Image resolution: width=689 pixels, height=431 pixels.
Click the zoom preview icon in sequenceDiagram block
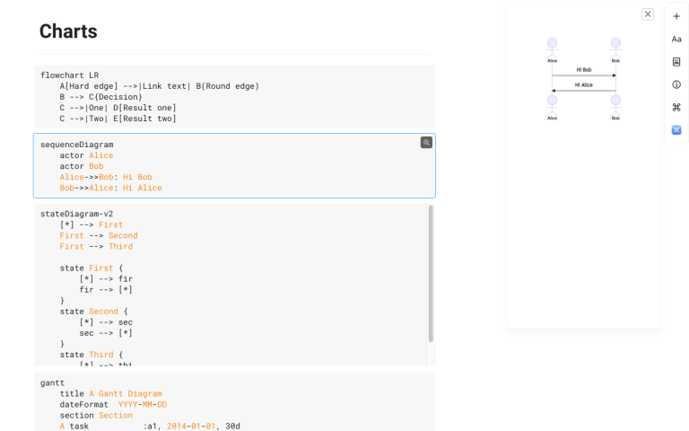coord(426,143)
